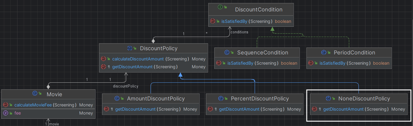Click the class icon of AmountDiscountPolicy

pyautogui.click(x=117, y=98)
